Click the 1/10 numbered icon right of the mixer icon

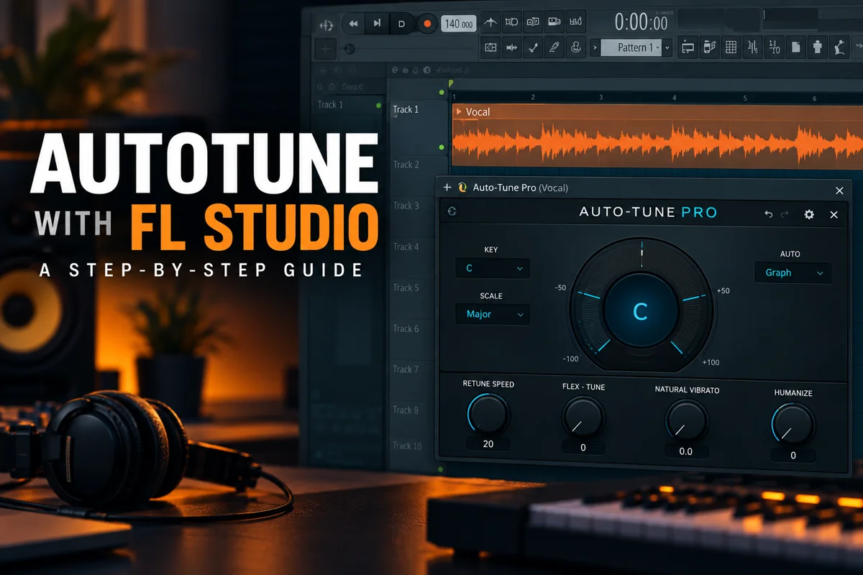pyautogui.click(x=774, y=47)
